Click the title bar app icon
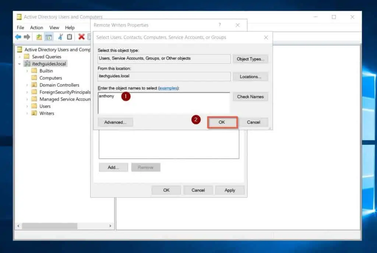Image resolution: width=377 pixels, height=253 pixels. (x=19, y=17)
